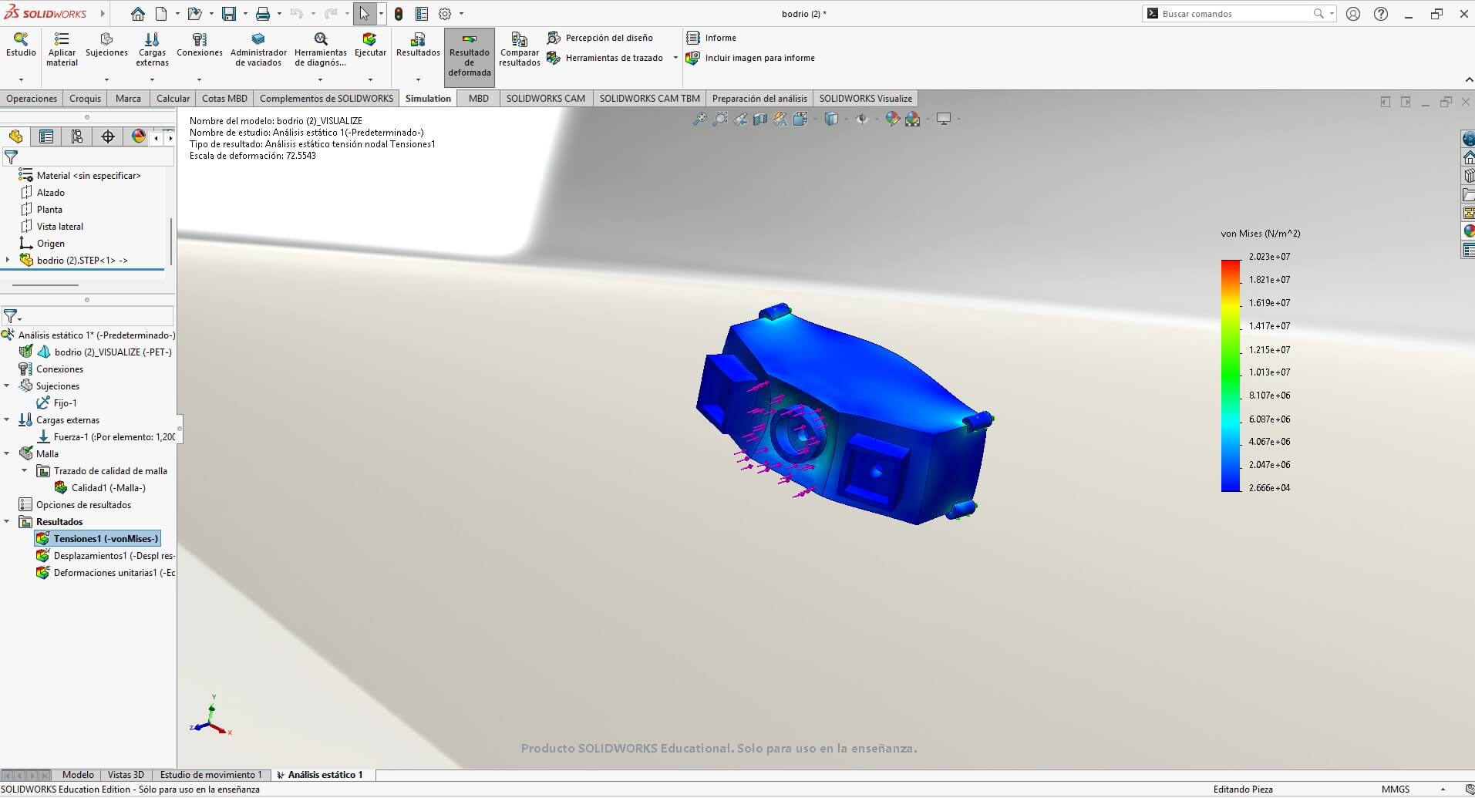Expand the Ejecutar dropdown arrow

(370, 79)
